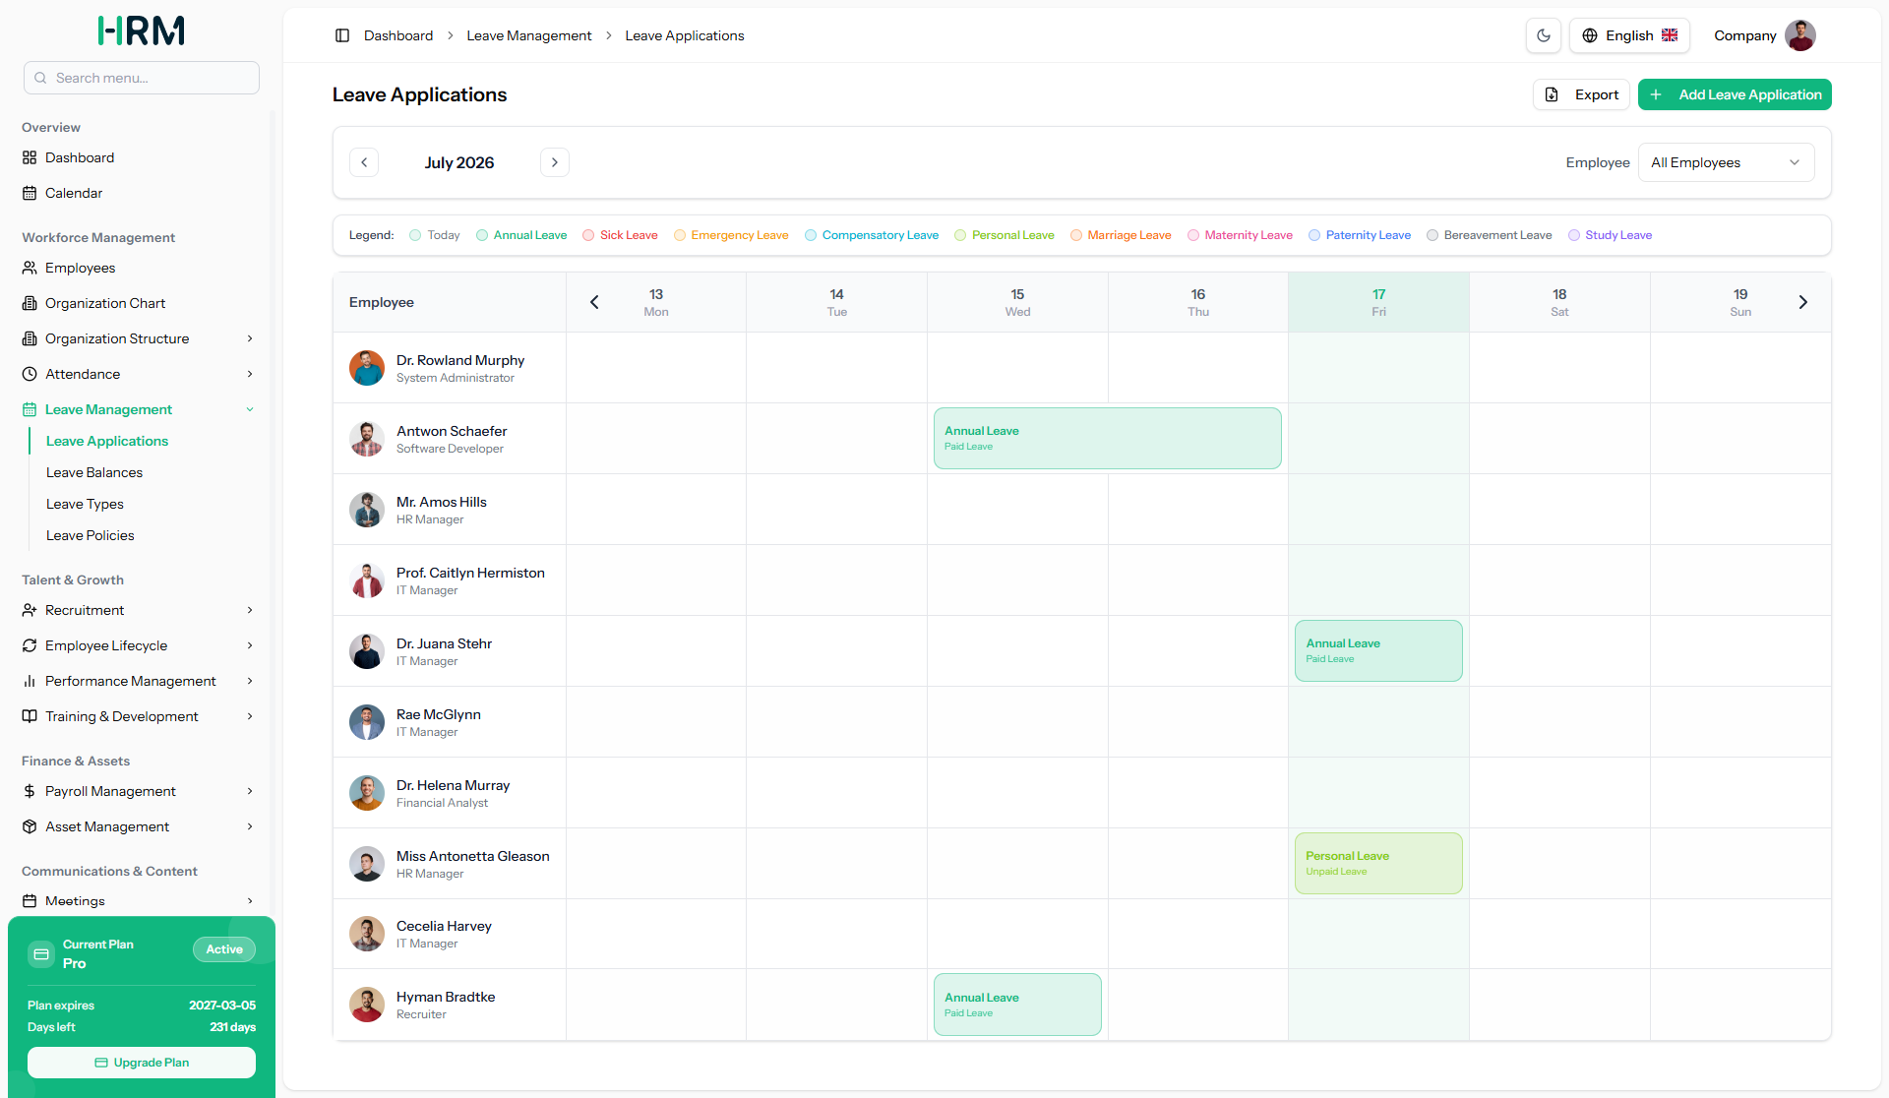Open the All Employees filter dropdown
Image resolution: width=1889 pixels, height=1098 pixels.
[x=1726, y=162]
